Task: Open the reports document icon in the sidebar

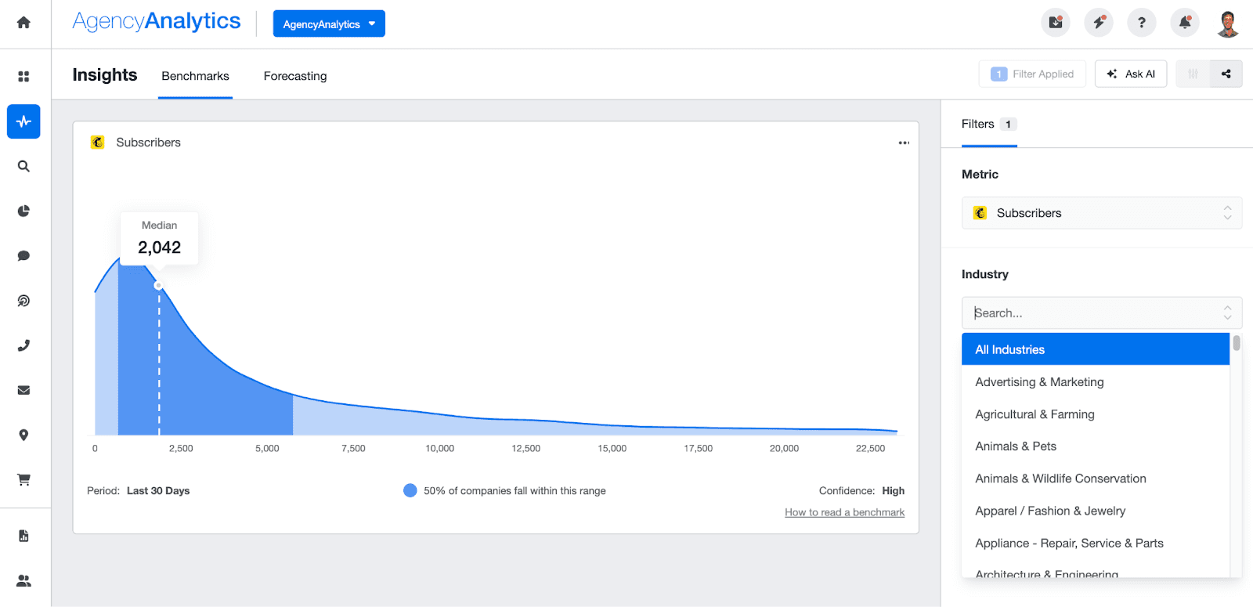Action: pyautogui.click(x=23, y=536)
